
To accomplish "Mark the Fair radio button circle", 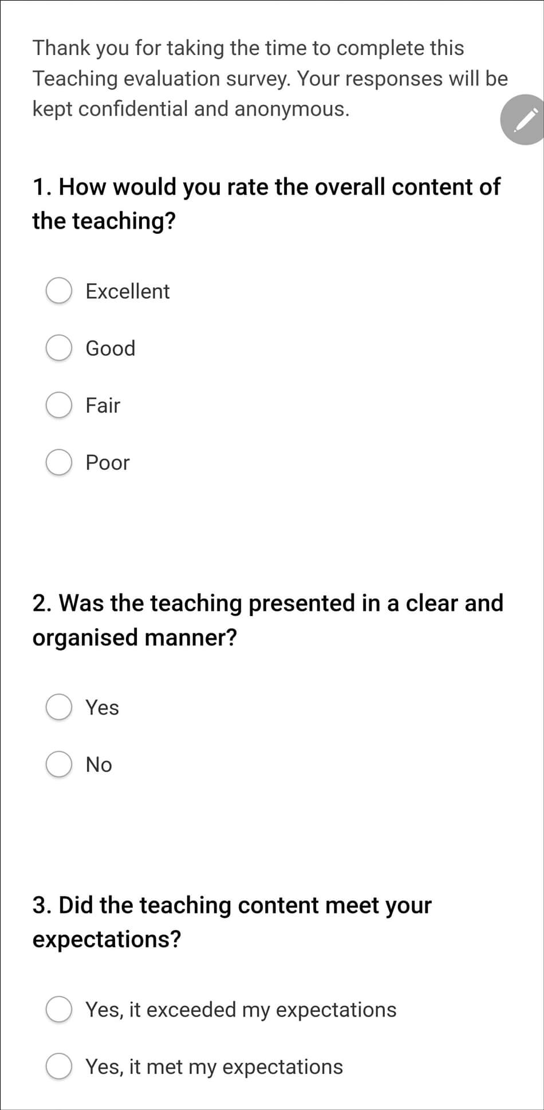I will pyautogui.click(x=59, y=405).
